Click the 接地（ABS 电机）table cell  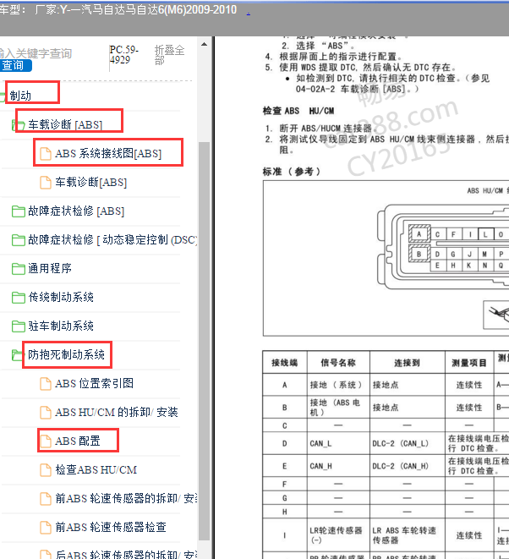[x=338, y=408]
